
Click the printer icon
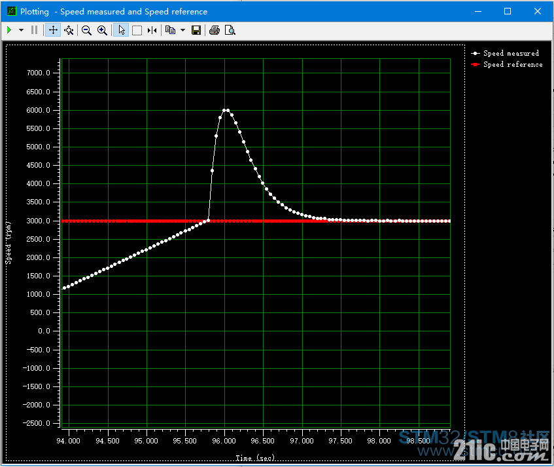pyautogui.click(x=215, y=30)
